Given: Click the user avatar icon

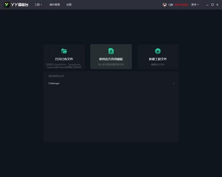Looking at the screenshot, I should coord(165,5).
